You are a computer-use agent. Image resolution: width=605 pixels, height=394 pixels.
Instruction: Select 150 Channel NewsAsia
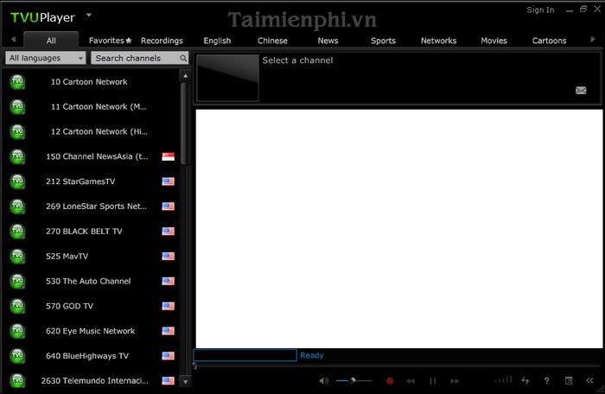tap(91, 156)
